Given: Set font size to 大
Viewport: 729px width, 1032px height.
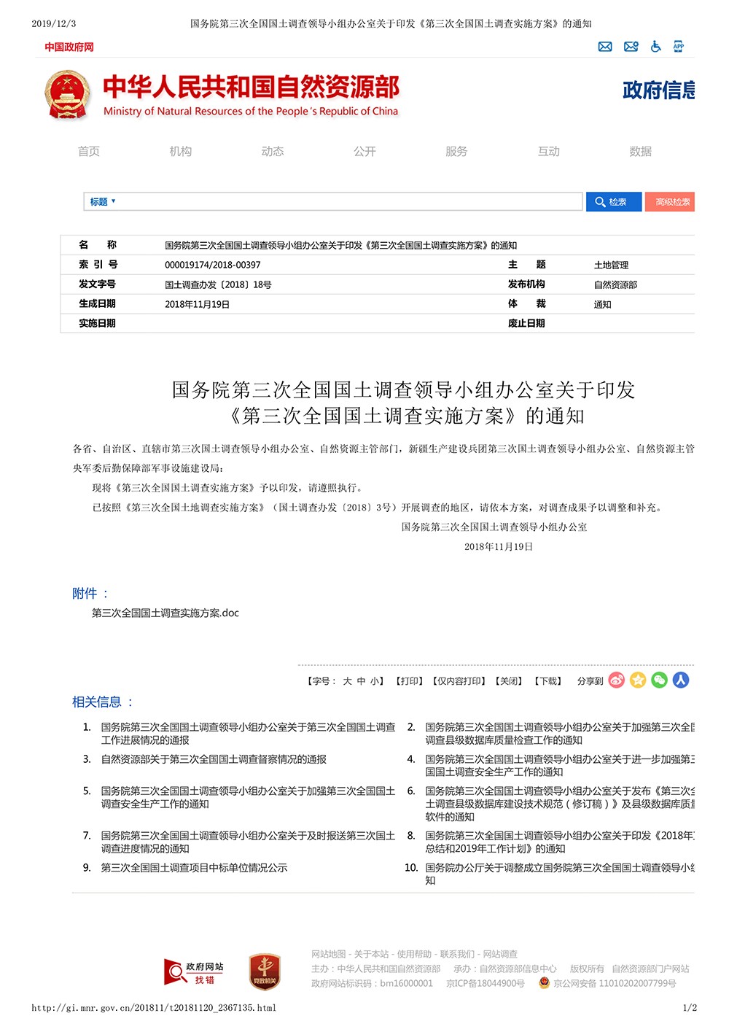Looking at the screenshot, I should (348, 681).
